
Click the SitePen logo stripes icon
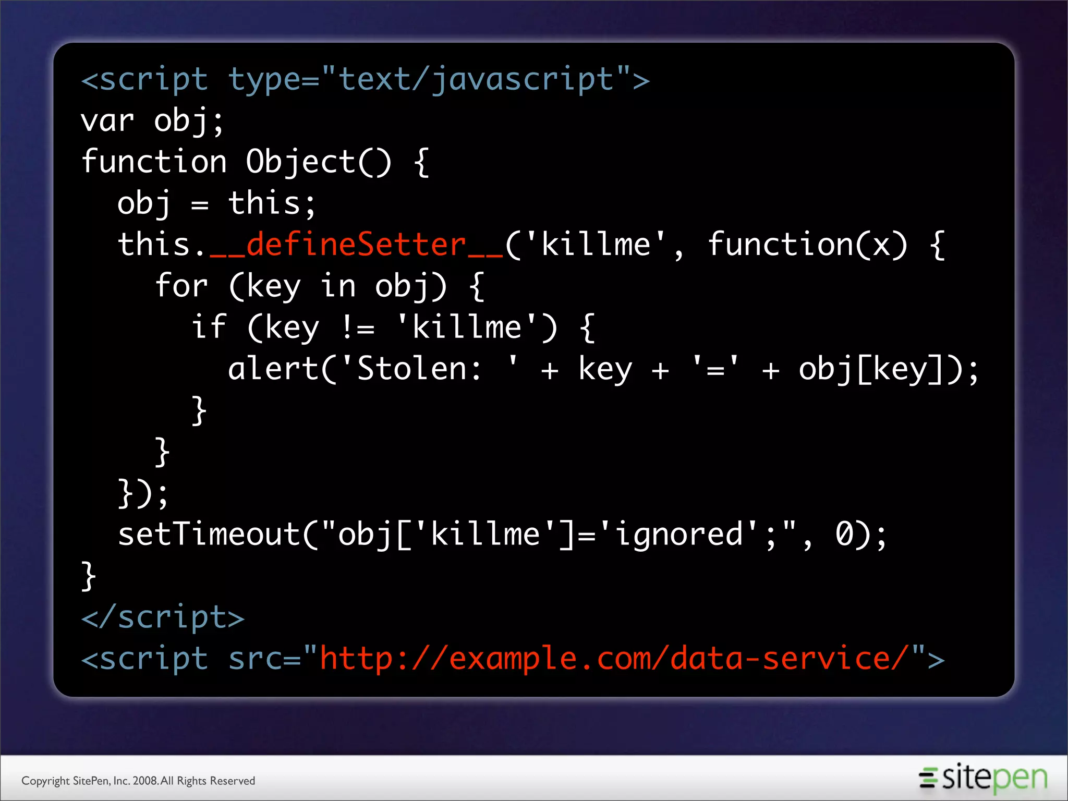tap(928, 777)
